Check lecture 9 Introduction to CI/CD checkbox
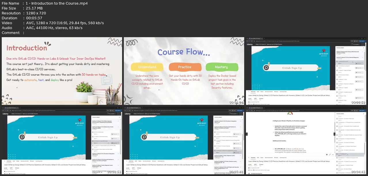The width and height of the screenshot is (368, 176). [337, 61]
